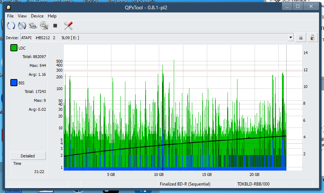Click the drive device settings toolbar icon
This screenshot has width=324, height=193.
click(x=33, y=26)
